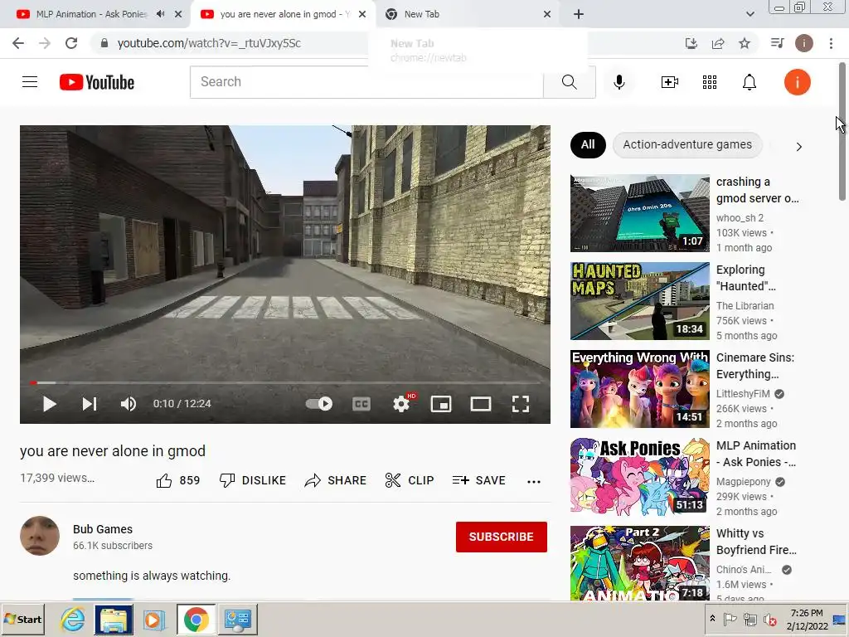Screen dimensions: 849x637
Task: Toggle closed captions in player
Action: point(361,404)
